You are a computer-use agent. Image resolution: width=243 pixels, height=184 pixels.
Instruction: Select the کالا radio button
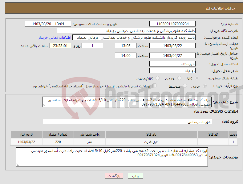click(197, 78)
